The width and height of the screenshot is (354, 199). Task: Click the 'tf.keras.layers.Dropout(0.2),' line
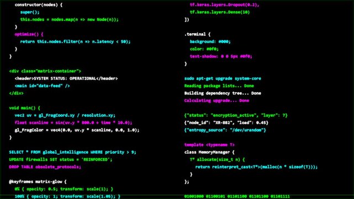(224, 5)
